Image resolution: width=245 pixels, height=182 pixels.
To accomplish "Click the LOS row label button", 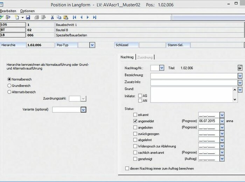I will pos(13,25).
